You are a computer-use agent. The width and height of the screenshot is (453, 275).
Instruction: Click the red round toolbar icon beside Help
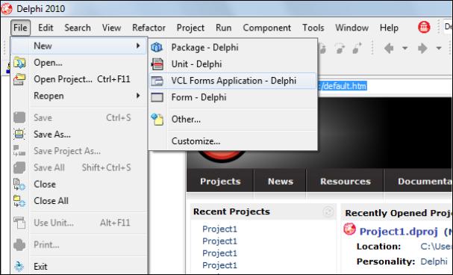[424, 28]
